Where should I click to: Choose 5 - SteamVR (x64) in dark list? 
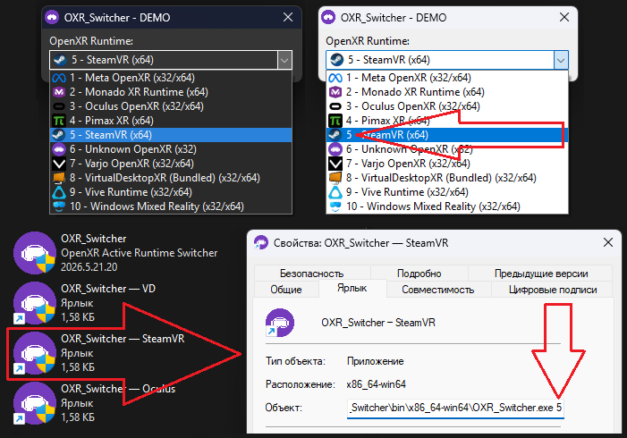click(x=171, y=135)
